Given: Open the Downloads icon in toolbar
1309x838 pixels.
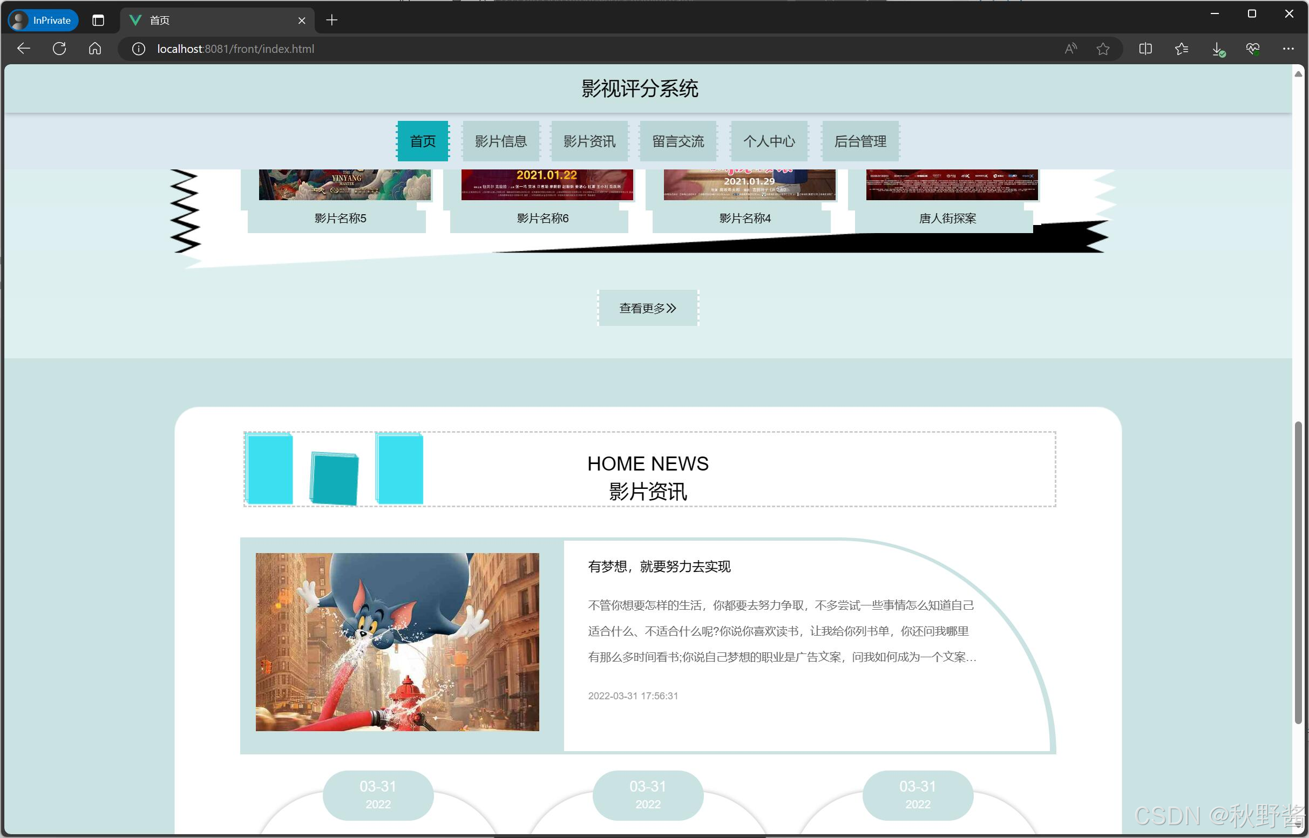Looking at the screenshot, I should click(x=1218, y=49).
